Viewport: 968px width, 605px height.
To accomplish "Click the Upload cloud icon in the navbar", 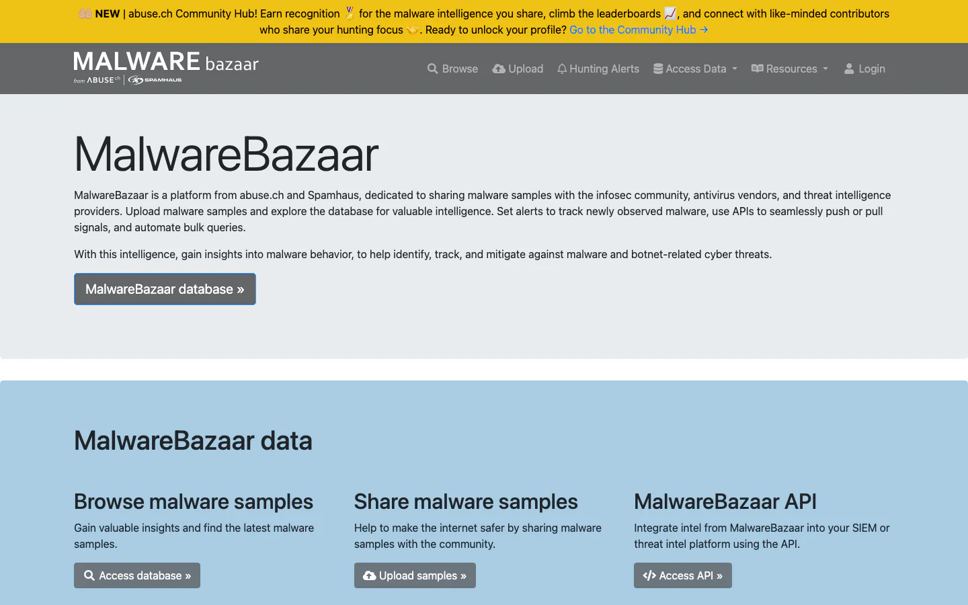I will tap(499, 69).
